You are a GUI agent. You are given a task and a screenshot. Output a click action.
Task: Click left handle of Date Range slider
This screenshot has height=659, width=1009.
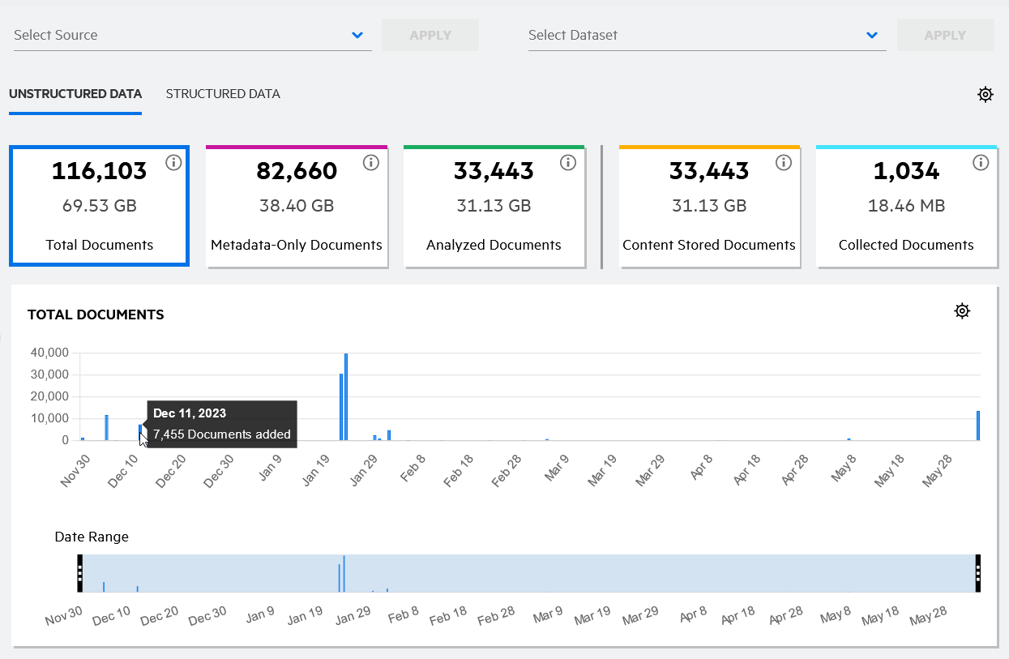point(80,573)
